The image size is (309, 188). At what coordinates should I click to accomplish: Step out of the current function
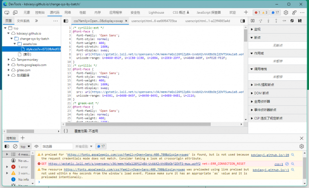[x=276, y=21]
